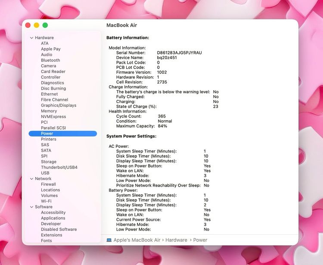Select Fonts under Software

(47, 240)
